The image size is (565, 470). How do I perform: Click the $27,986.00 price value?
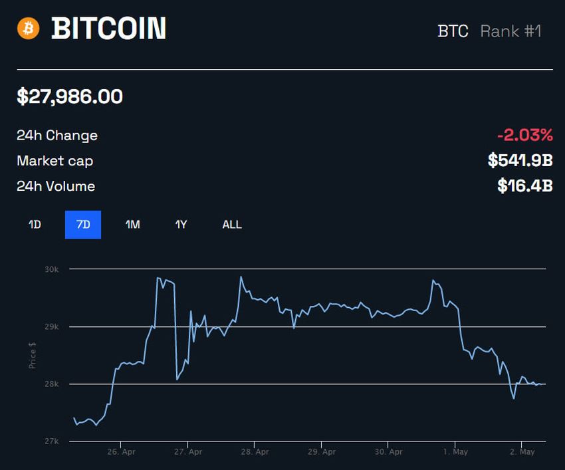(69, 96)
